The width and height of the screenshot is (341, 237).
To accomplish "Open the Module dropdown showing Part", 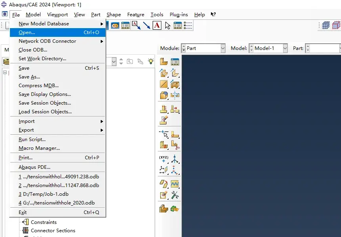I will [203, 48].
